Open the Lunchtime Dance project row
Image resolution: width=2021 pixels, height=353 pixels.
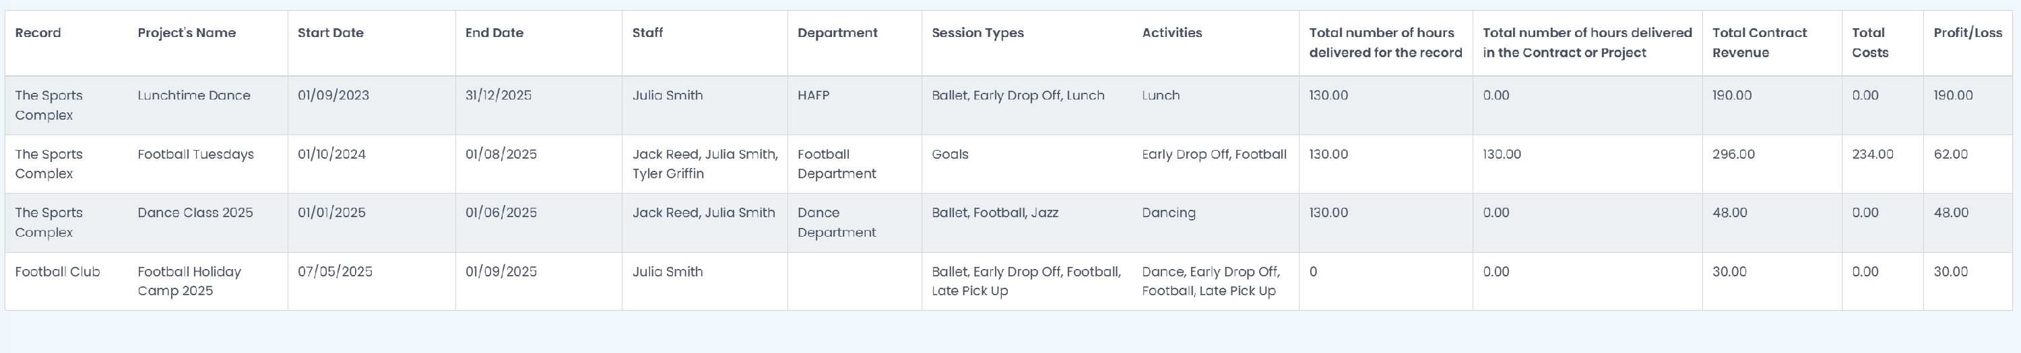1008,106
